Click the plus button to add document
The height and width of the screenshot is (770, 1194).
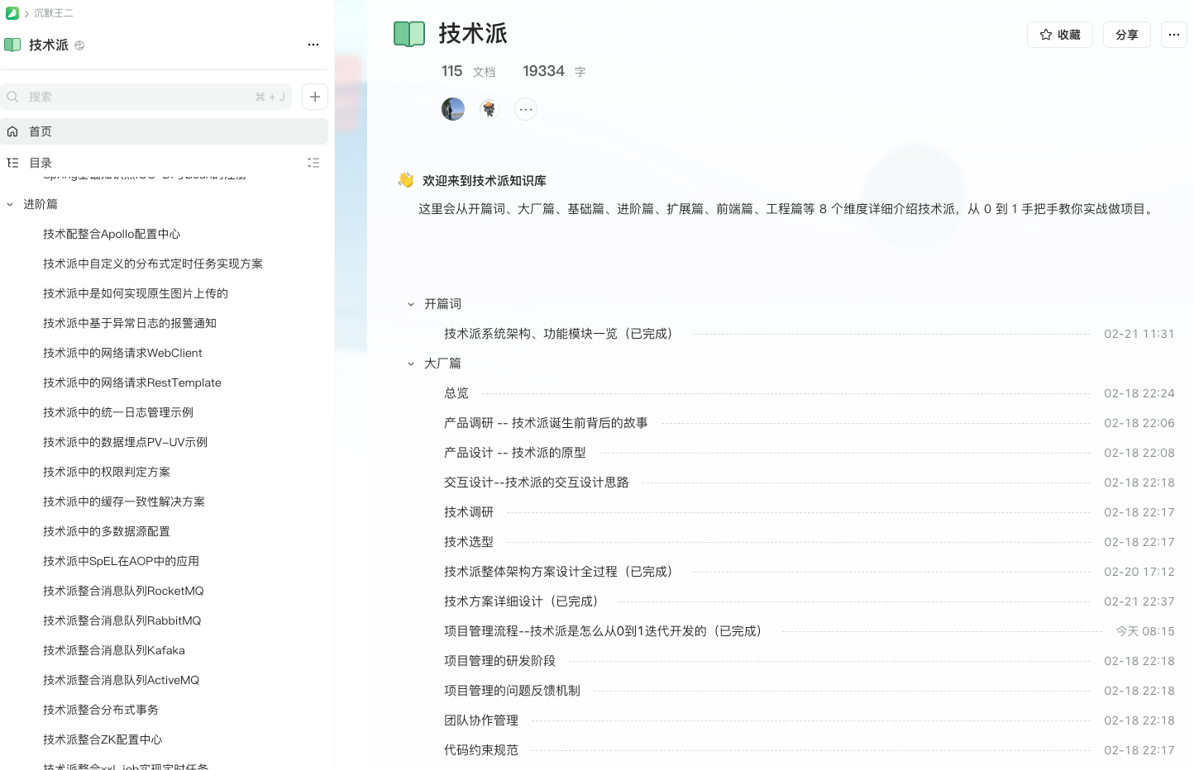click(315, 97)
